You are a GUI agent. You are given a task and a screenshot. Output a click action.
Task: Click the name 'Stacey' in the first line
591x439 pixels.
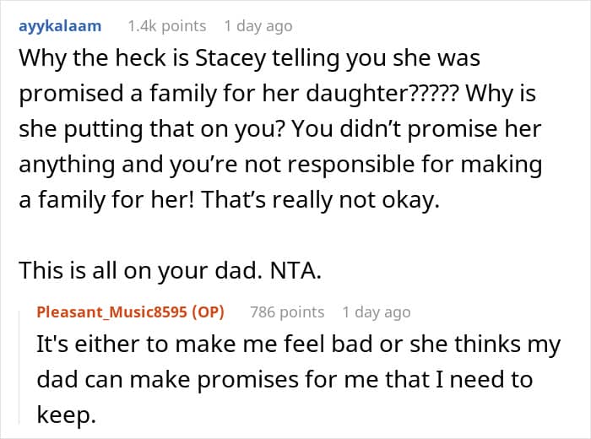point(230,60)
